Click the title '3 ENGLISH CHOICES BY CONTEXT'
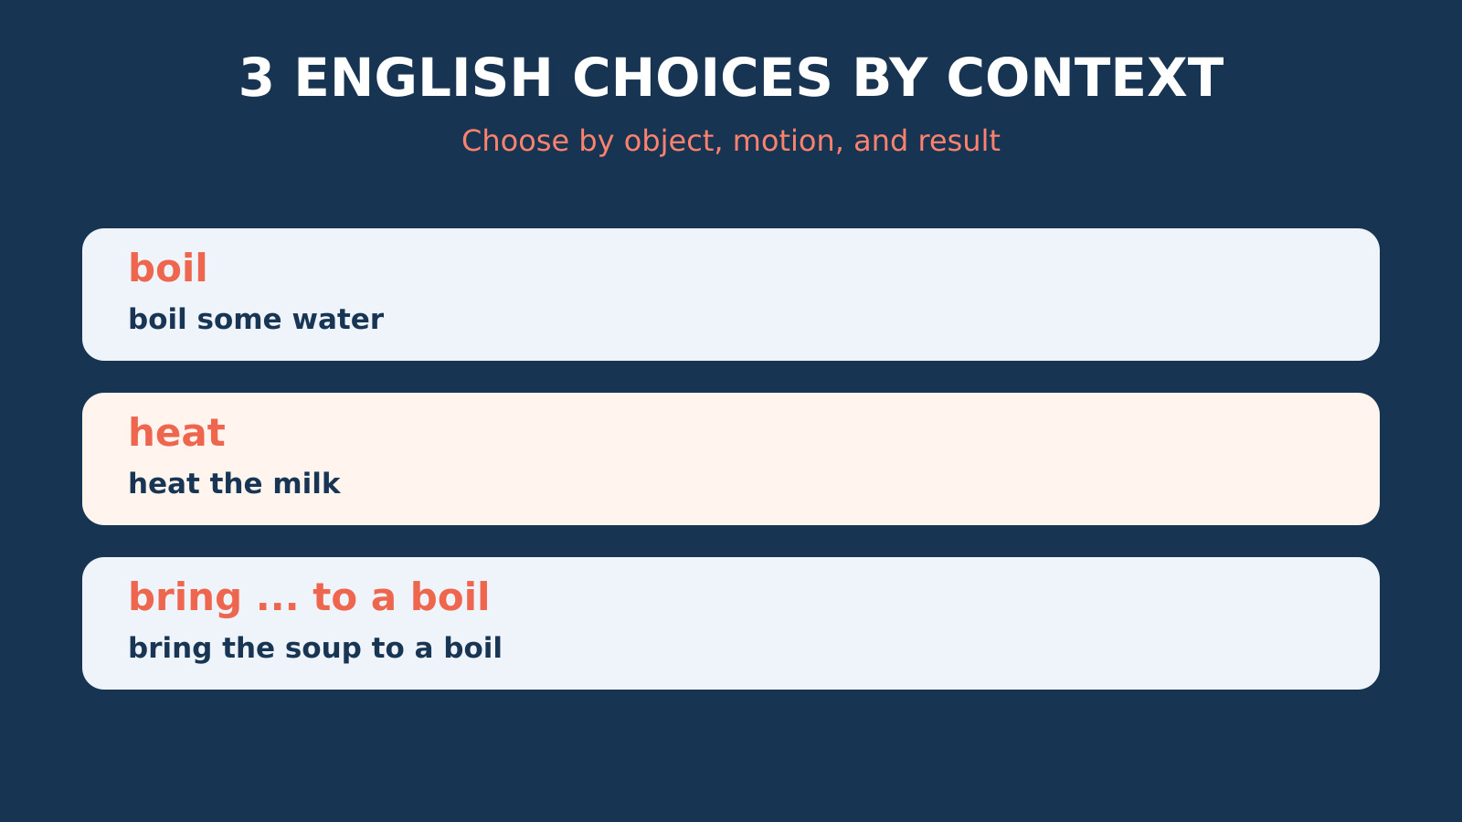This screenshot has height=822, width=1462. click(x=731, y=79)
